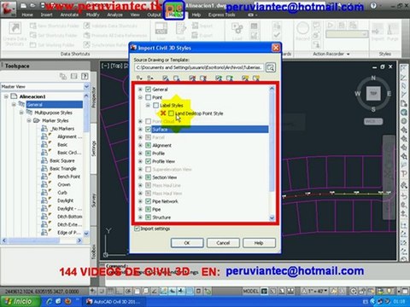Click the Create Data Shortcuts ribbon icon

coord(15,34)
